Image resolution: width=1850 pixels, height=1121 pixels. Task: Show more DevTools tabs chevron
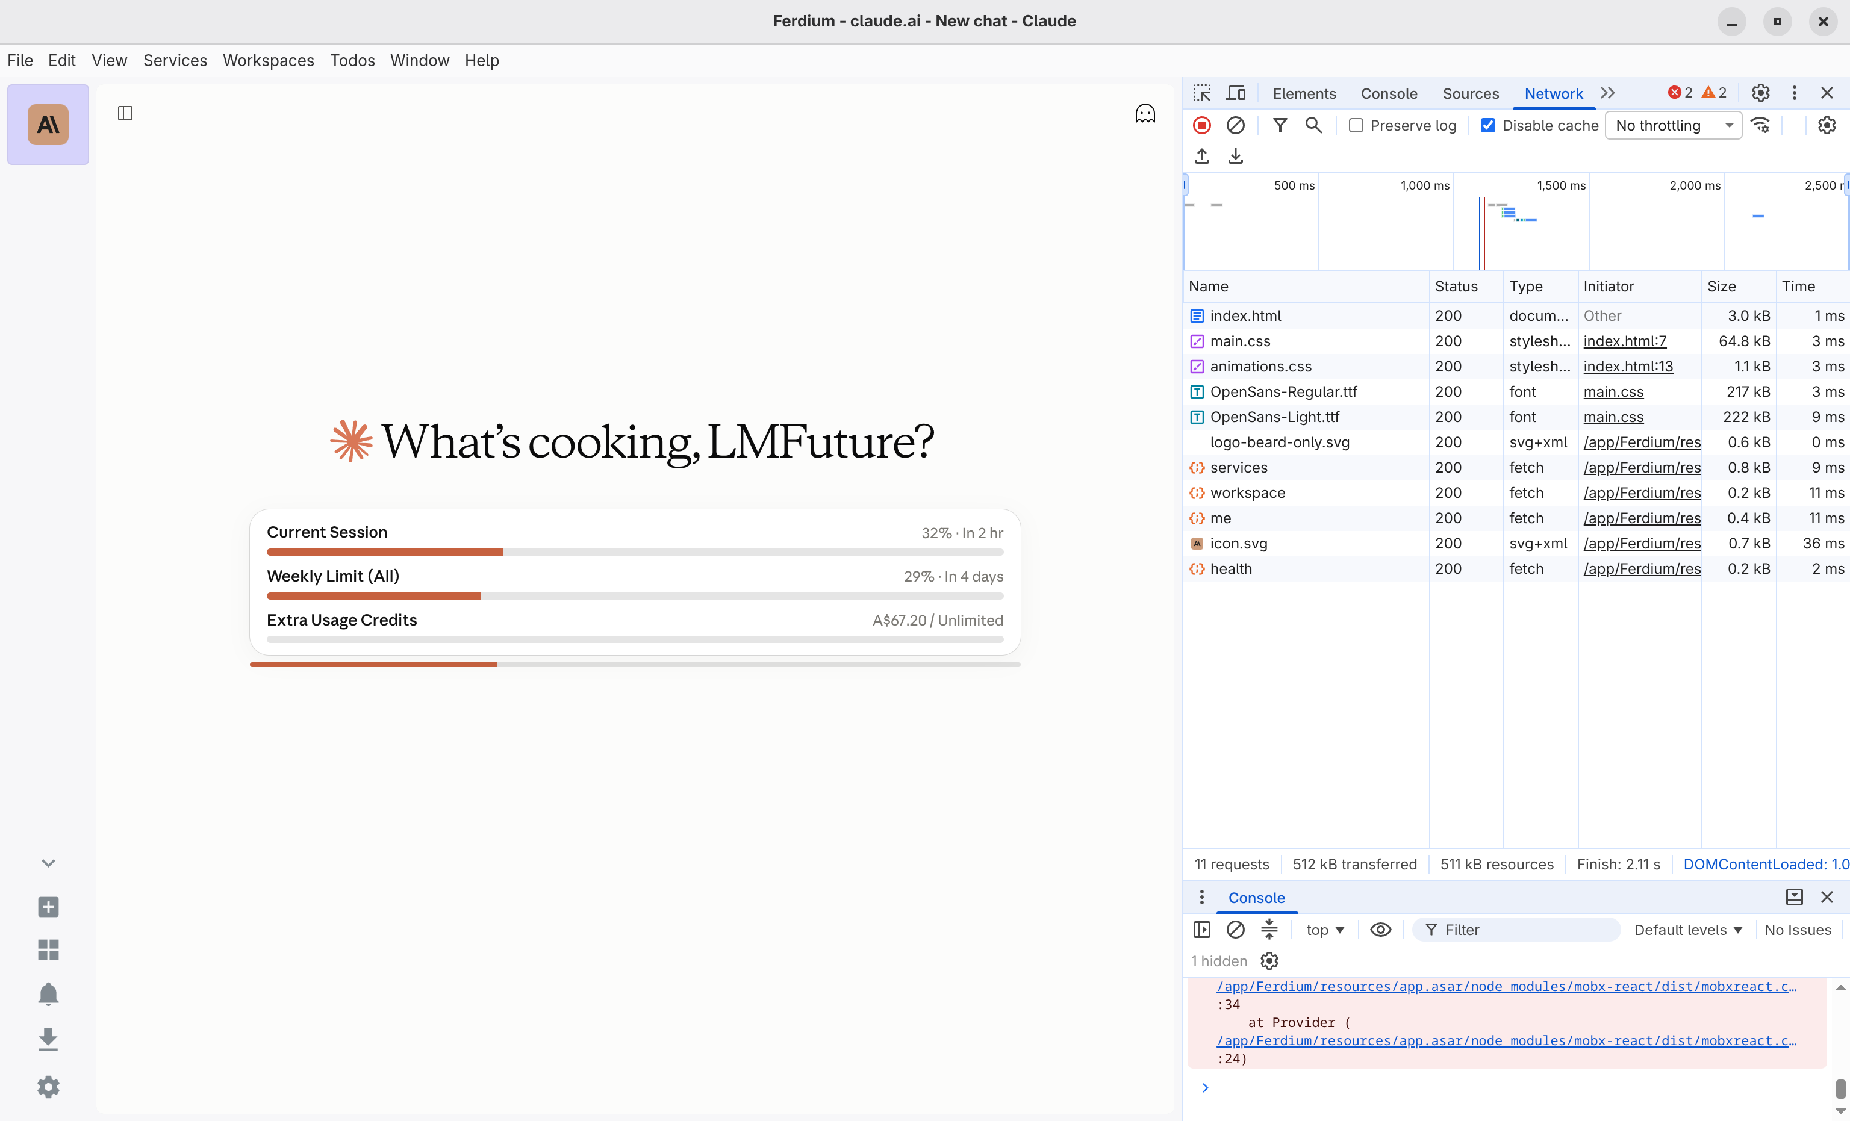[x=1607, y=93]
